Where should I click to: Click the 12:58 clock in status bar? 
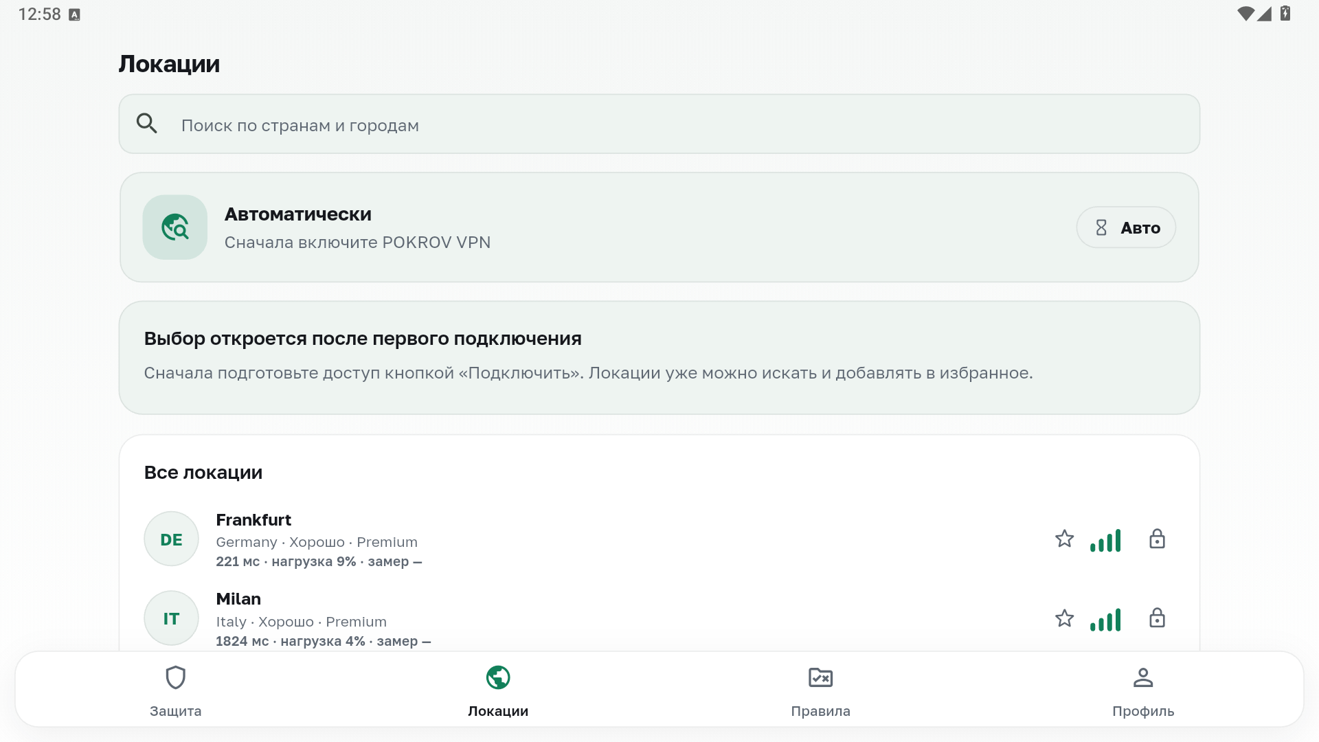(39, 14)
